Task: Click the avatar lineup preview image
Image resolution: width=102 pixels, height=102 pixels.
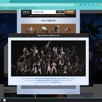Action: pyautogui.click(x=48, y=58)
